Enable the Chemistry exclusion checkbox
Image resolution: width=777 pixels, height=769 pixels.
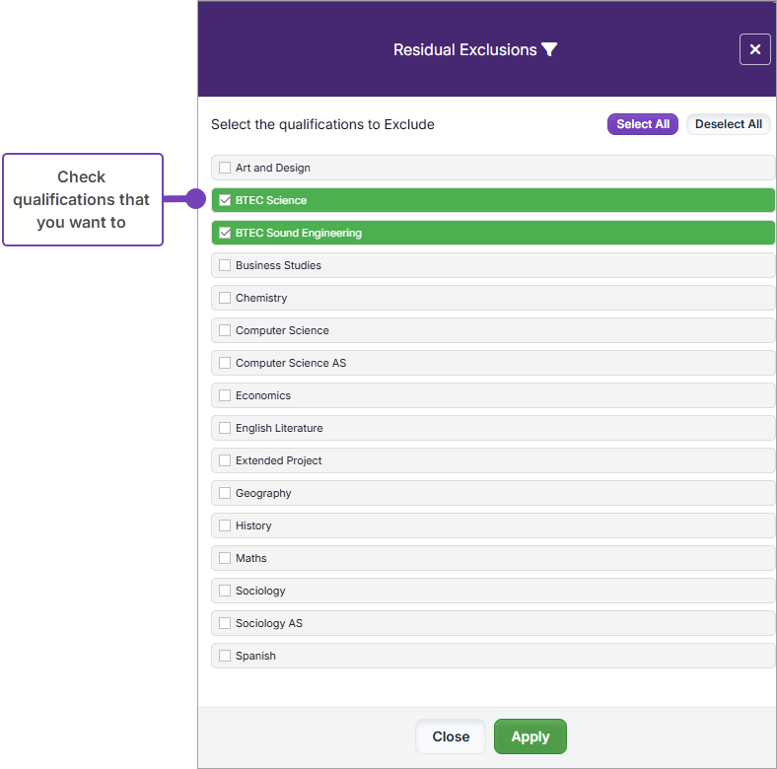[x=225, y=298]
